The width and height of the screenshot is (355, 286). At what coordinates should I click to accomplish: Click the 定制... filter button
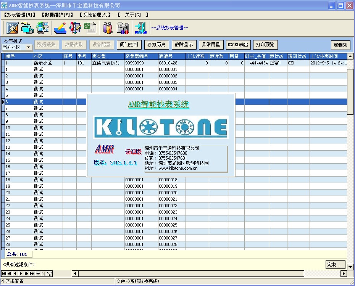[x=336, y=264]
